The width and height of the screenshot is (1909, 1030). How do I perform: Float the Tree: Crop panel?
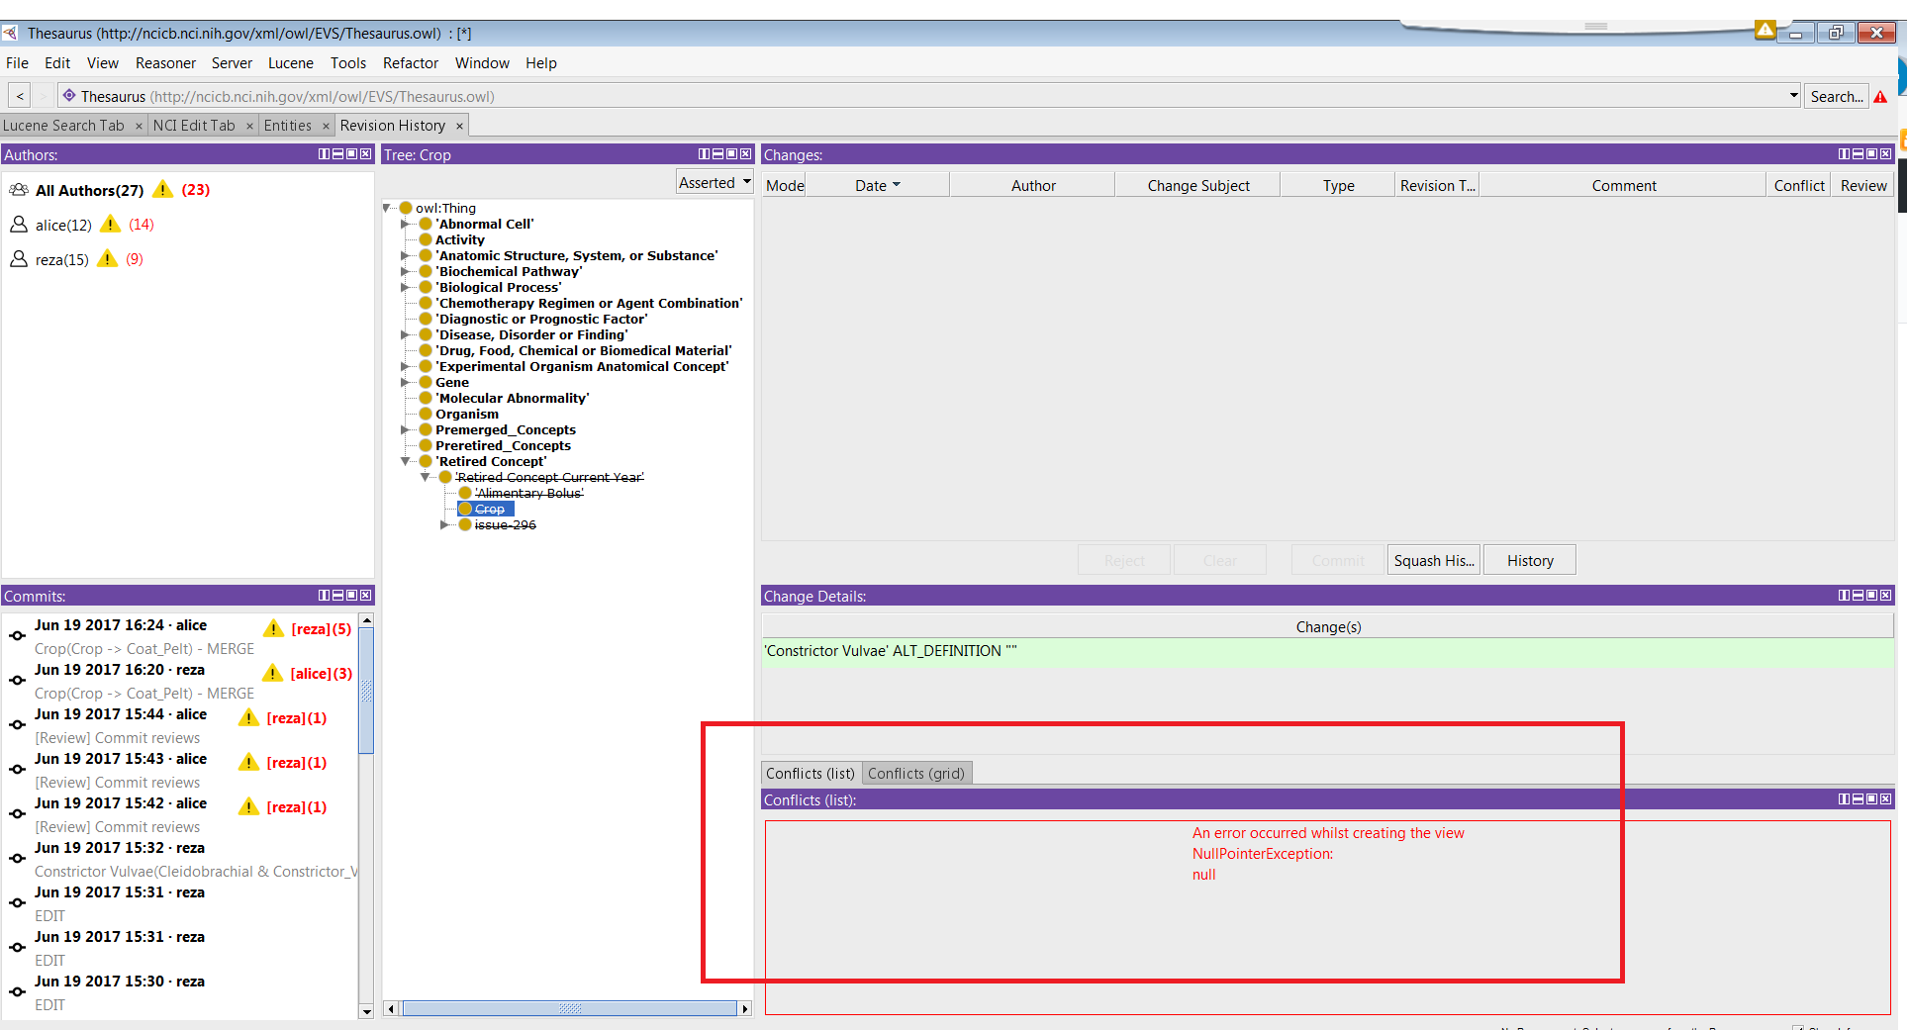731,154
